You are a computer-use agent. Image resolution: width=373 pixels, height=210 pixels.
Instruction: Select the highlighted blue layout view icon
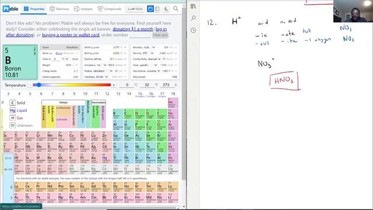pos(150,9)
